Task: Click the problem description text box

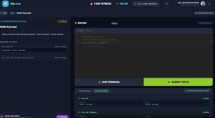Action: (34, 34)
